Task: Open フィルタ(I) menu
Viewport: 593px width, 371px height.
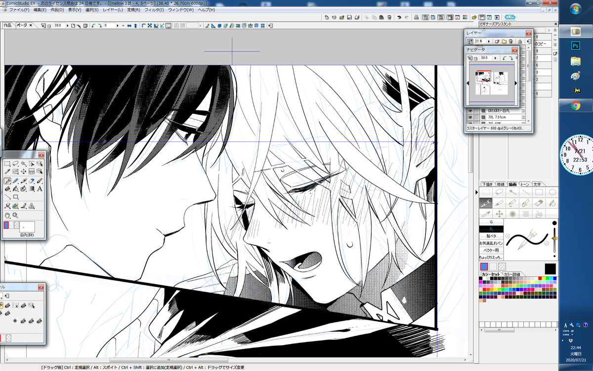Action: click(155, 10)
